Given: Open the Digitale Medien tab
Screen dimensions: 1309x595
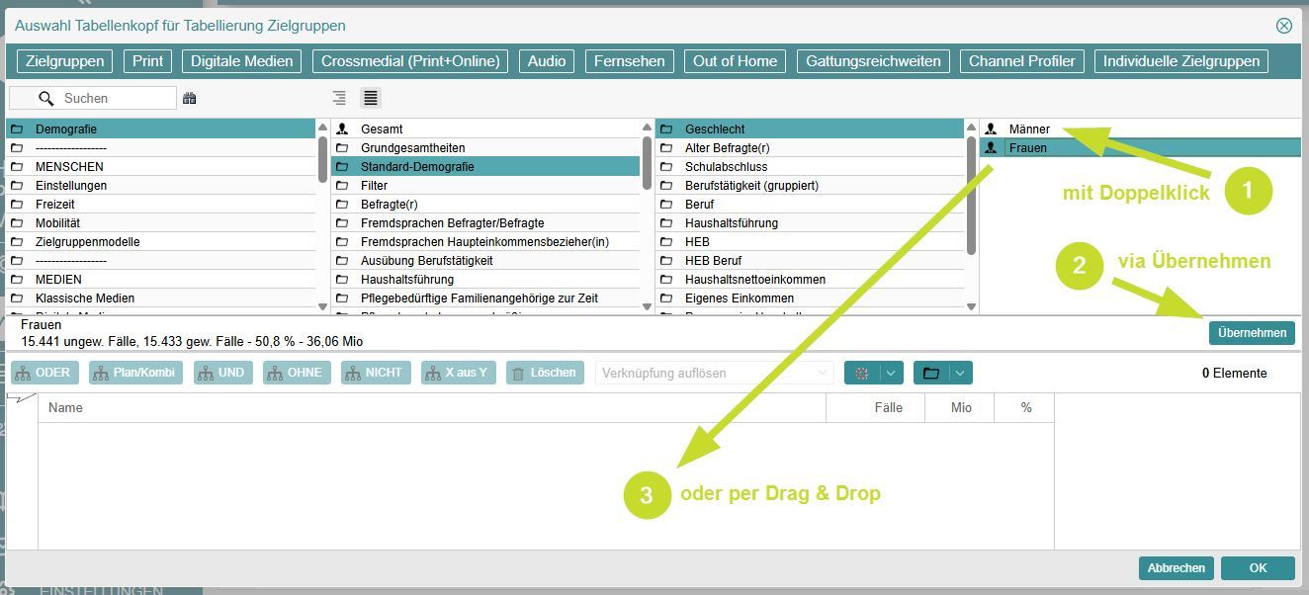Looking at the screenshot, I should (242, 61).
